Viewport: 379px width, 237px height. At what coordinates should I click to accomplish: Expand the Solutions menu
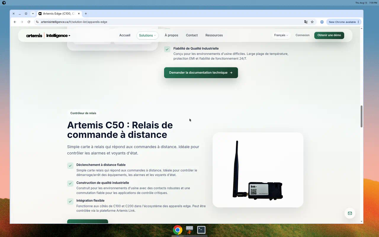point(147,35)
